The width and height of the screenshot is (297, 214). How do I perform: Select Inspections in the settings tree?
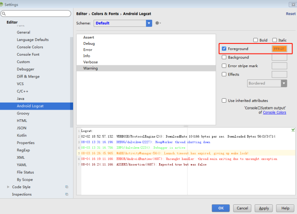[x=22, y=194]
